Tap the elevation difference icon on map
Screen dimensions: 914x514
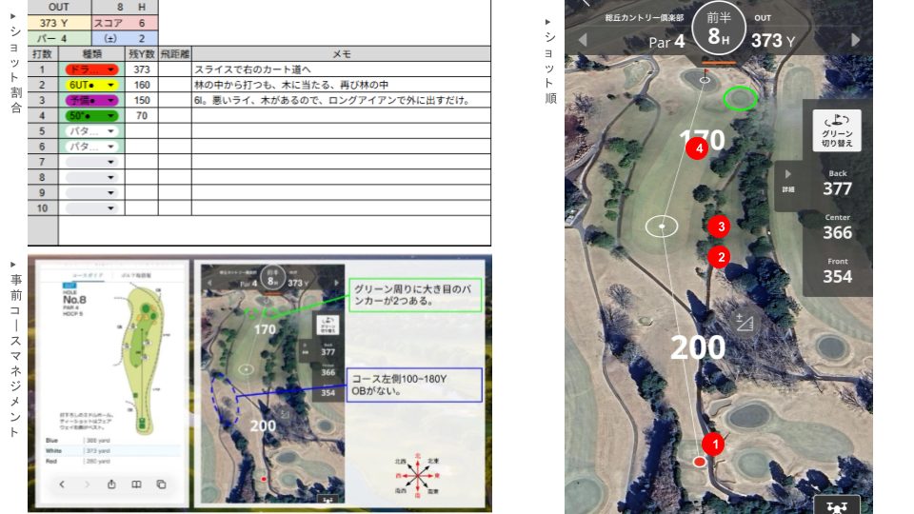(x=745, y=323)
